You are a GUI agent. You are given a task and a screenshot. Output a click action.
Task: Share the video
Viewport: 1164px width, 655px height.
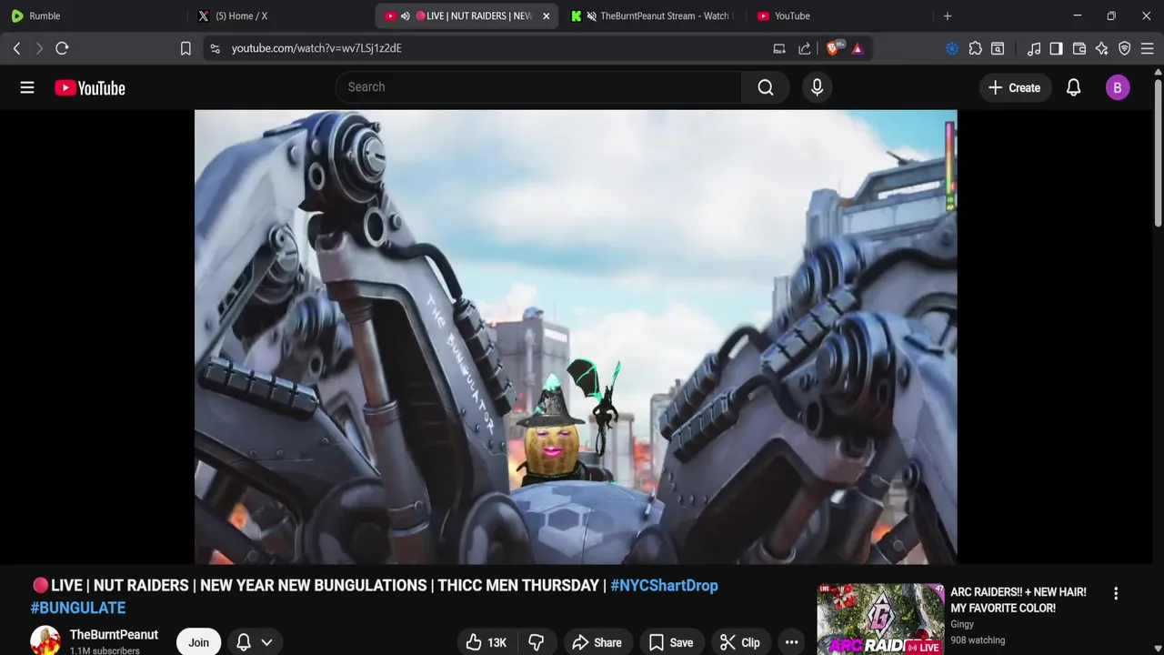point(597,642)
